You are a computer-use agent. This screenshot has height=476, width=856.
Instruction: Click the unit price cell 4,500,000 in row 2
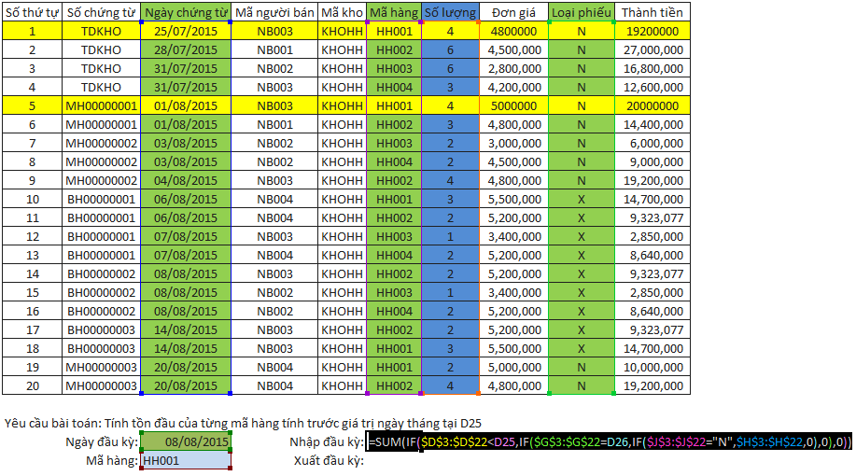point(513,49)
